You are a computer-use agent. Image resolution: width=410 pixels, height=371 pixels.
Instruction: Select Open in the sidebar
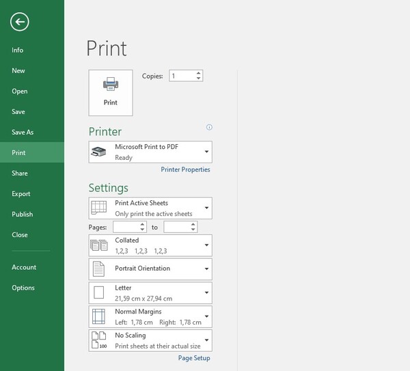[32, 91]
